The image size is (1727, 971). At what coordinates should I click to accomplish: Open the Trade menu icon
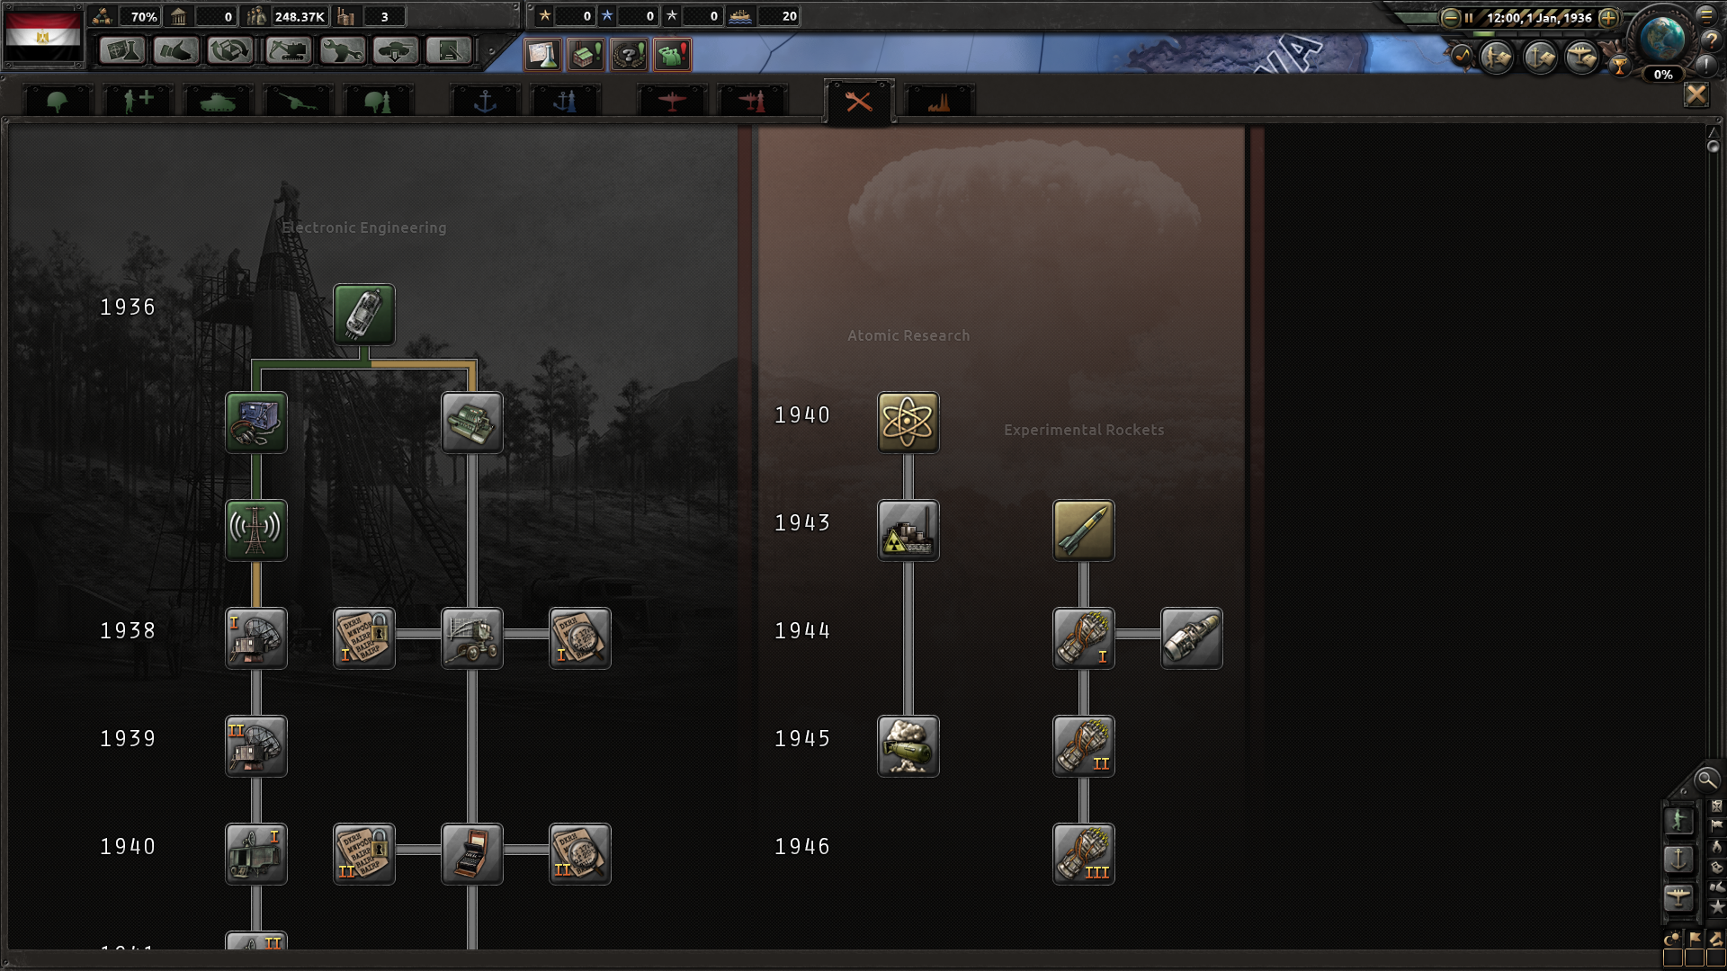tap(230, 51)
